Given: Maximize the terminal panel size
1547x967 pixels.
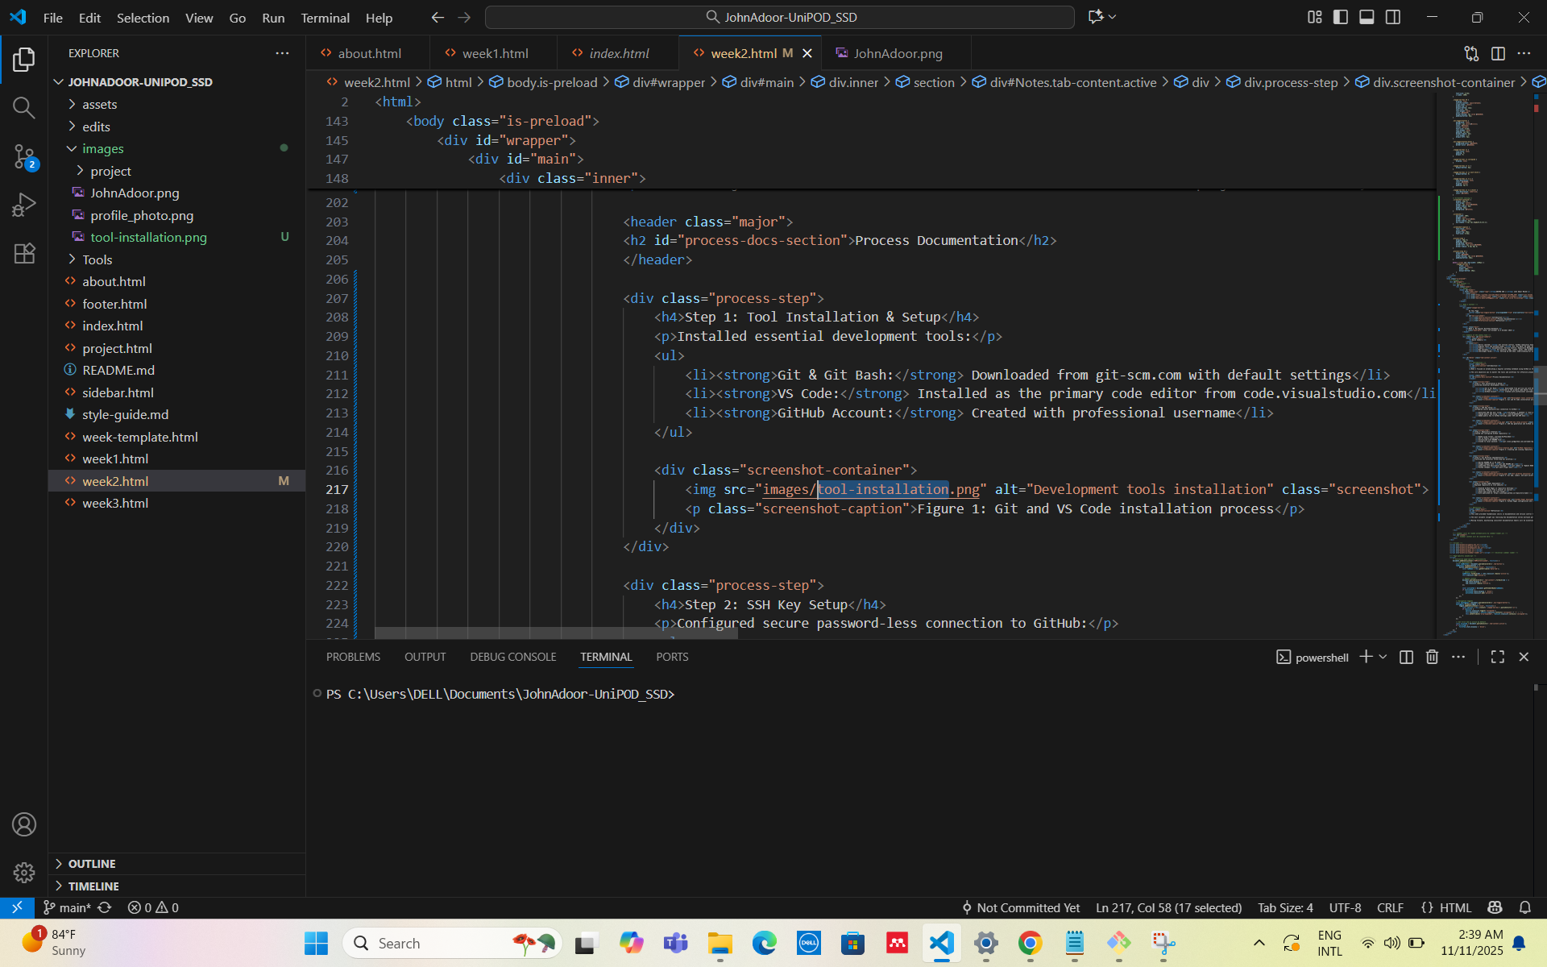Looking at the screenshot, I should coord(1497,657).
